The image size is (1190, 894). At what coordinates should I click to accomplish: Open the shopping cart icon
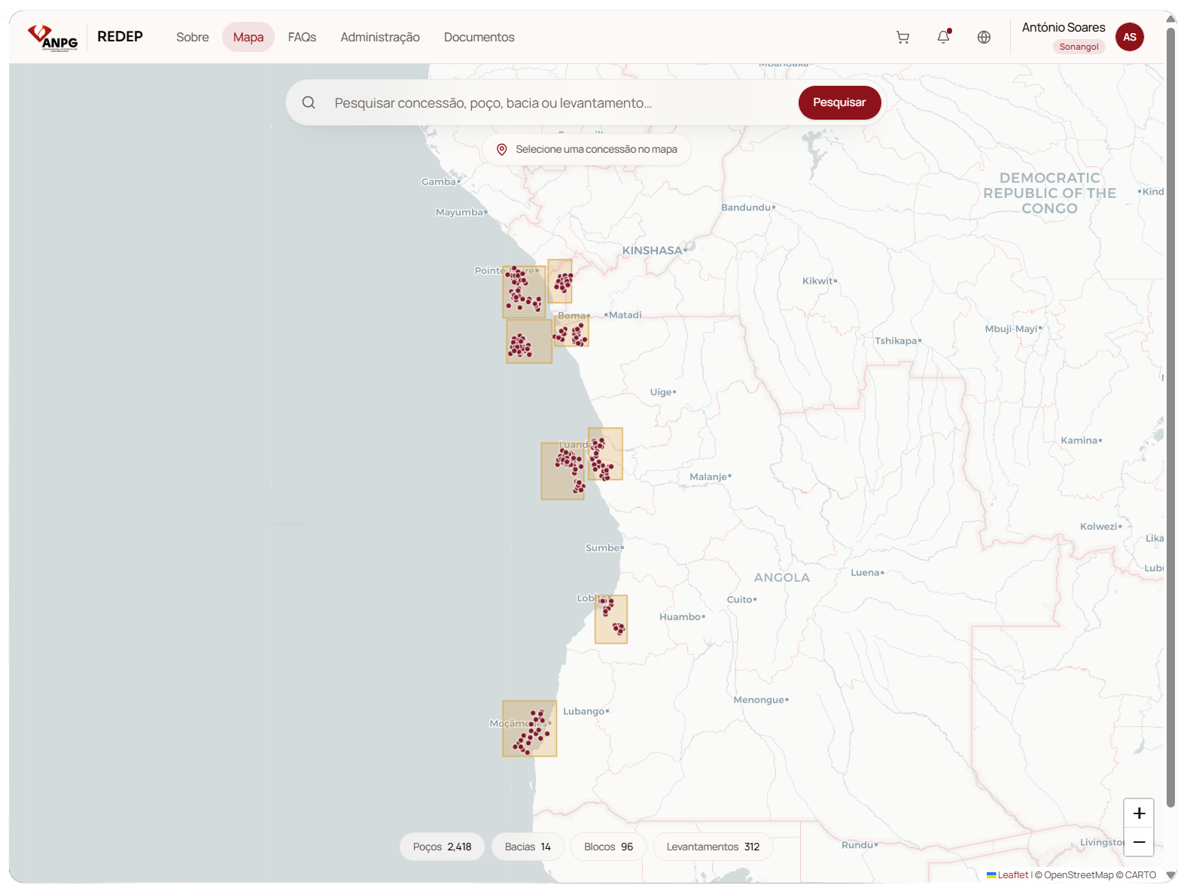902,37
